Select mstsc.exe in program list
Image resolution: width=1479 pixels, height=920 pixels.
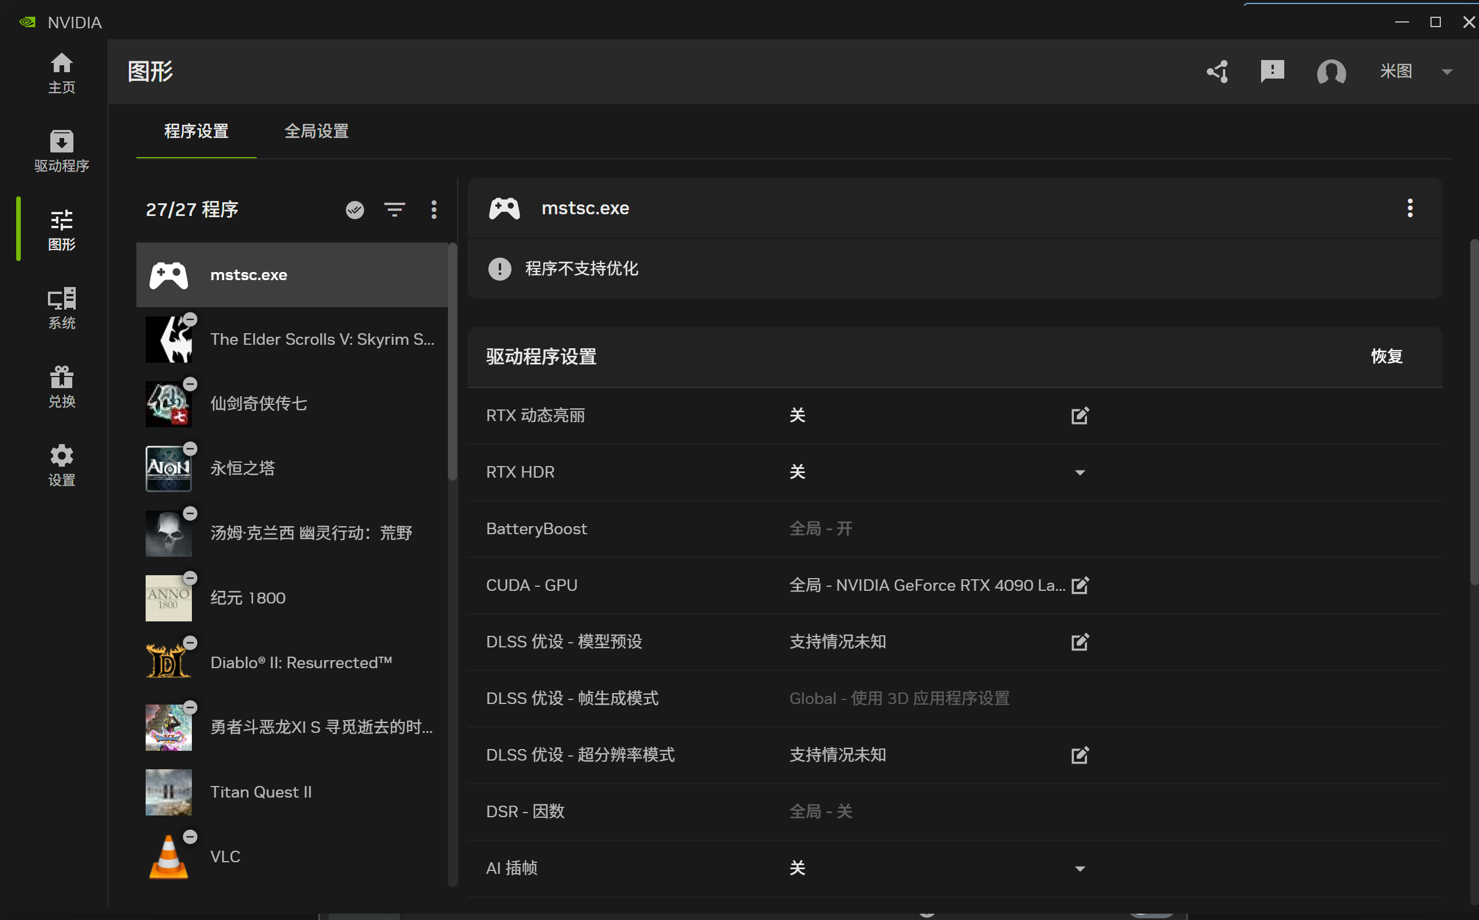coord(292,275)
